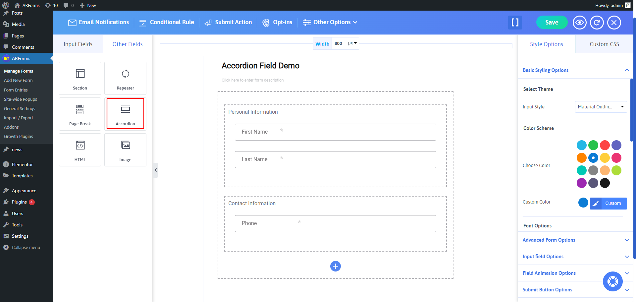The width and height of the screenshot is (636, 302).
Task: Open the Custom CSS tab
Action: pyautogui.click(x=604, y=44)
